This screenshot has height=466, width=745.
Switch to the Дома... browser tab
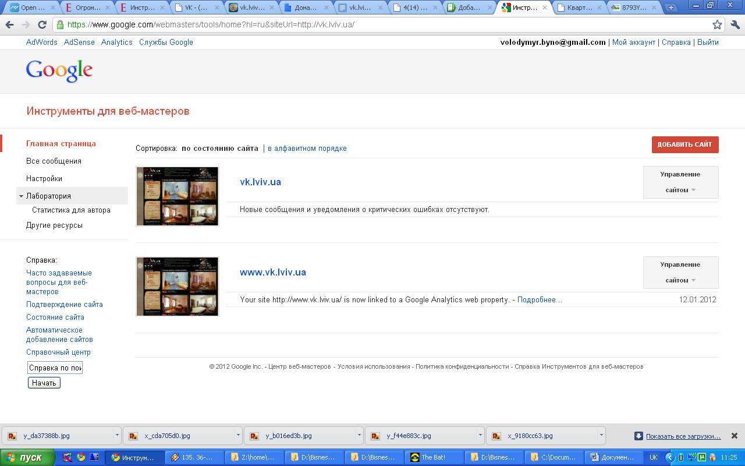306,8
